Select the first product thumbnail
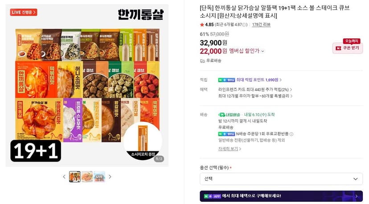369x204 pixels. (75, 177)
